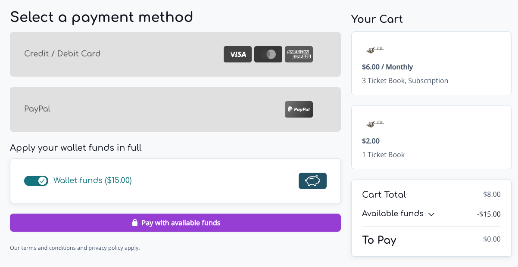Click the PayPal logo badge

pyautogui.click(x=299, y=109)
